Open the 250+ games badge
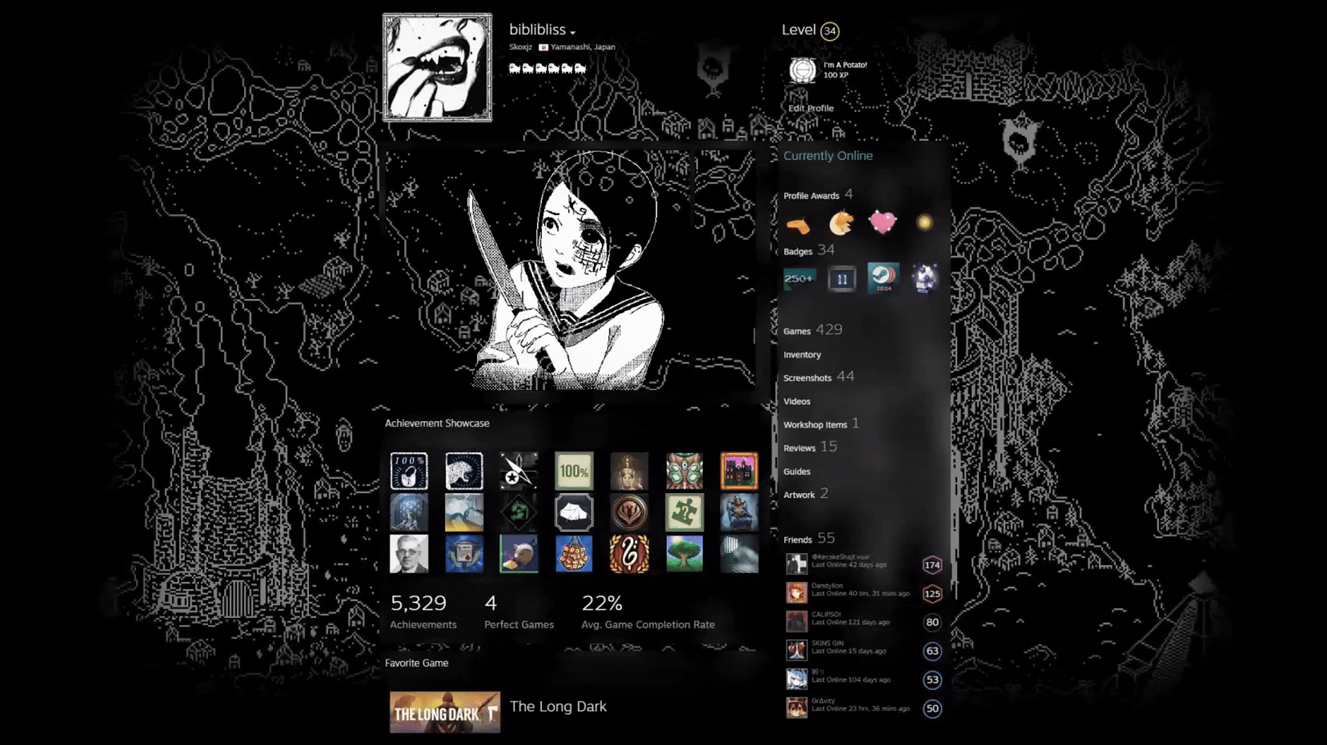 click(799, 279)
